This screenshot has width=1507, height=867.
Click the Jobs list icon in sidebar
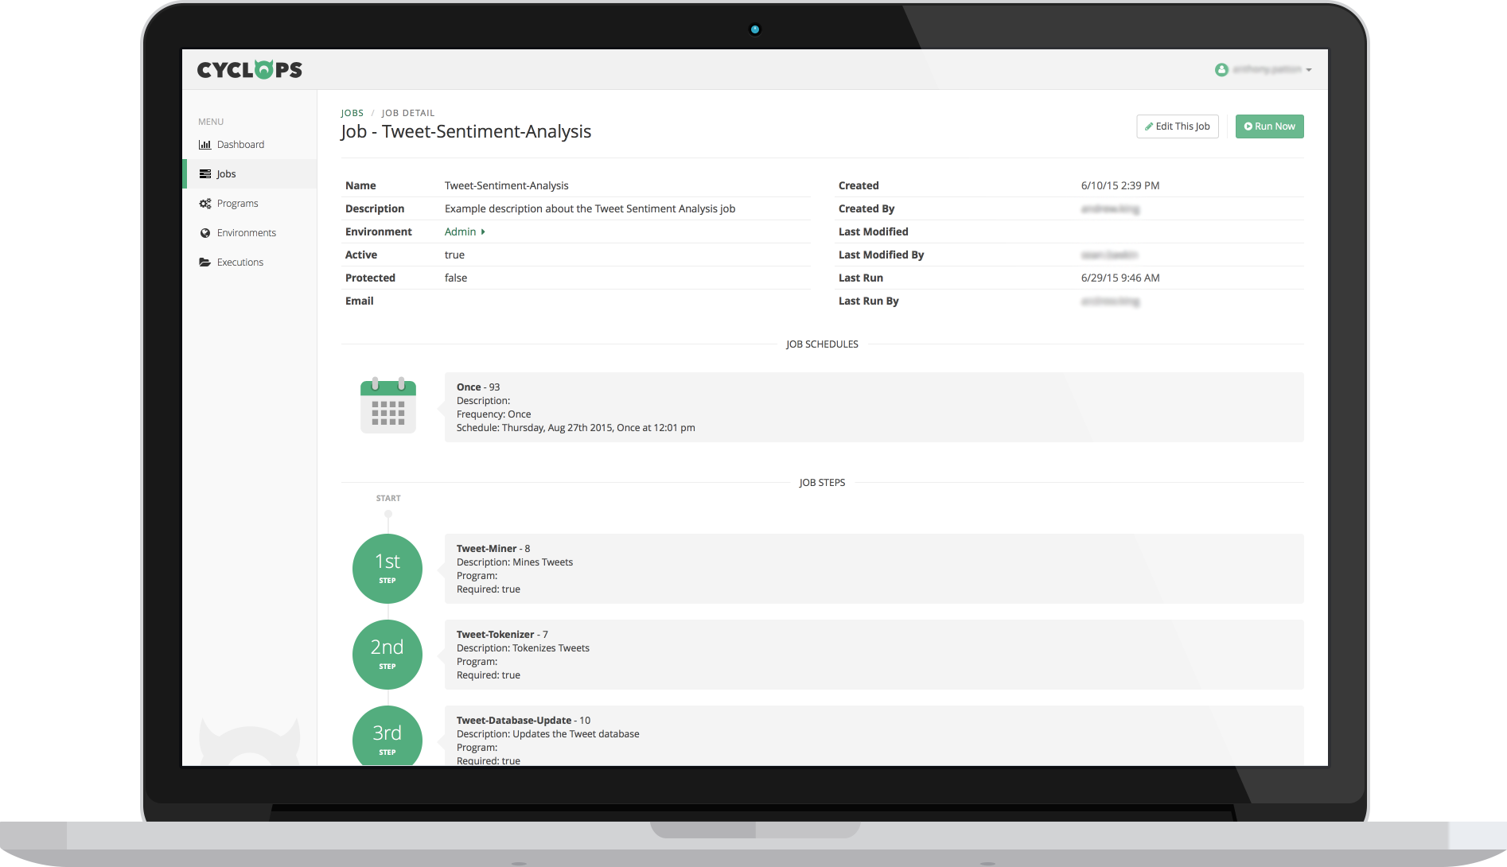click(205, 173)
